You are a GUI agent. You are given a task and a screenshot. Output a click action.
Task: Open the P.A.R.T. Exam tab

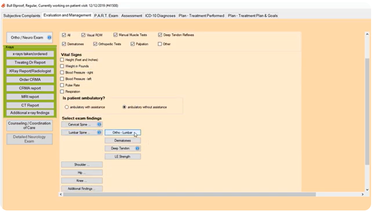coord(106,16)
